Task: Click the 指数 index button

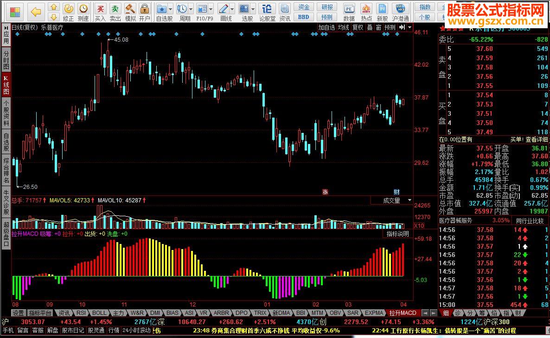Action: click(x=425, y=7)
